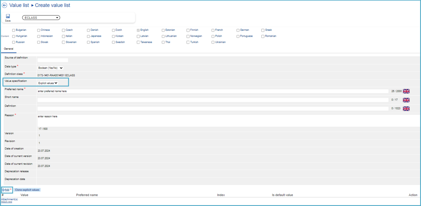The image size is (421, 206).
Task: Click the back arrow icon beside Value list
Action: (x=5, y=6)
